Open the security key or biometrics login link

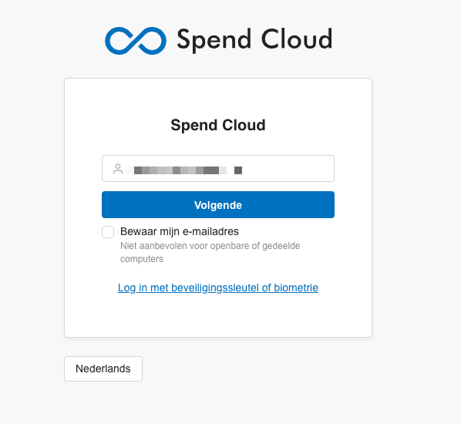(218, 288)
